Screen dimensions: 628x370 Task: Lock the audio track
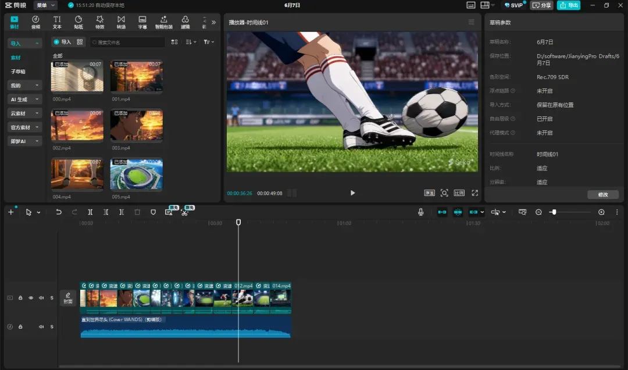pyautogui.click(x=20, y=327)
